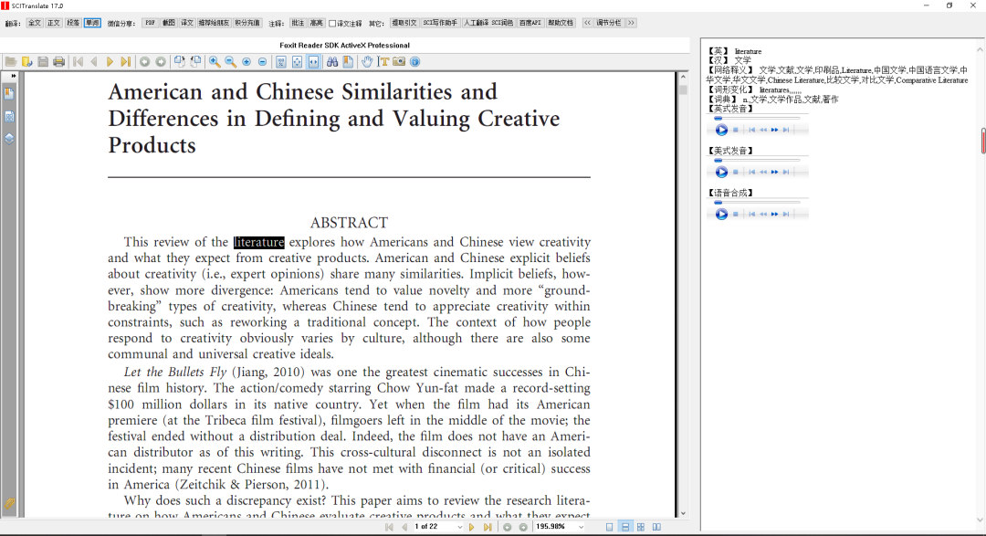Click the 译文 share button
Image resolution: width=986 pixels, height=536 pixels.
tap(187, 23)
